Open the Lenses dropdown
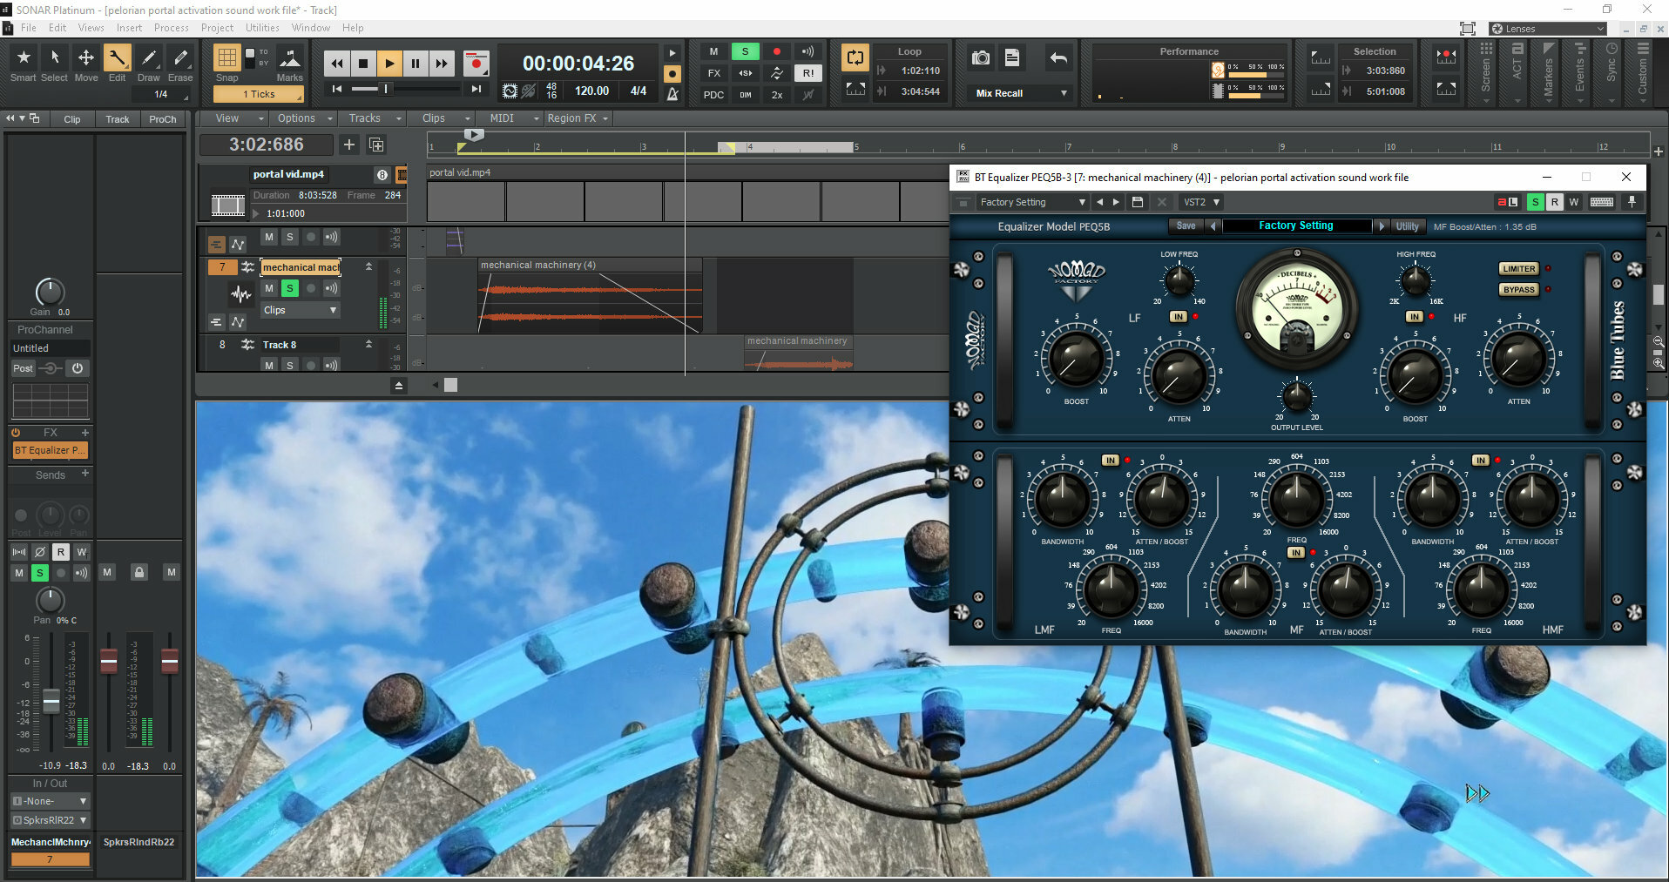The image size is (1669, 882). pyautogui.click(x=1547, y=29)
